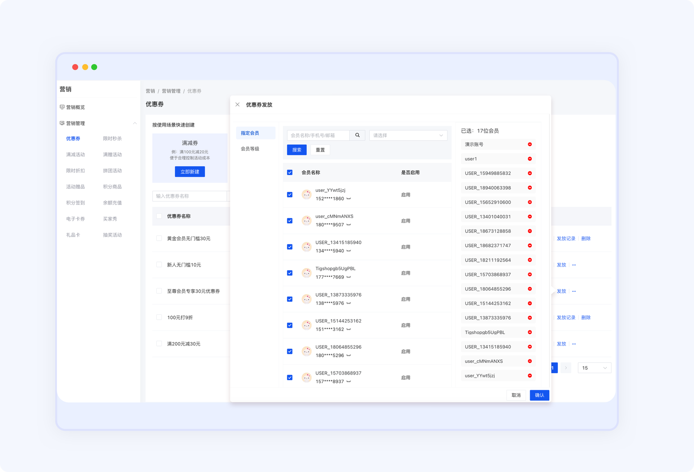This screenshot has width=694, height=472.
Task: Click the member name/phone/email search field
Action: click(318, 135)
